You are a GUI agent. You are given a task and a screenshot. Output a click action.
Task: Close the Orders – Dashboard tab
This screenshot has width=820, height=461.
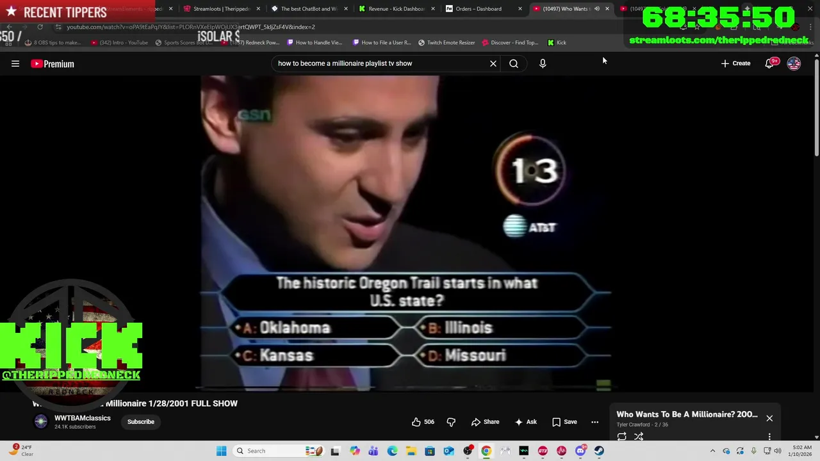[520, 9]
